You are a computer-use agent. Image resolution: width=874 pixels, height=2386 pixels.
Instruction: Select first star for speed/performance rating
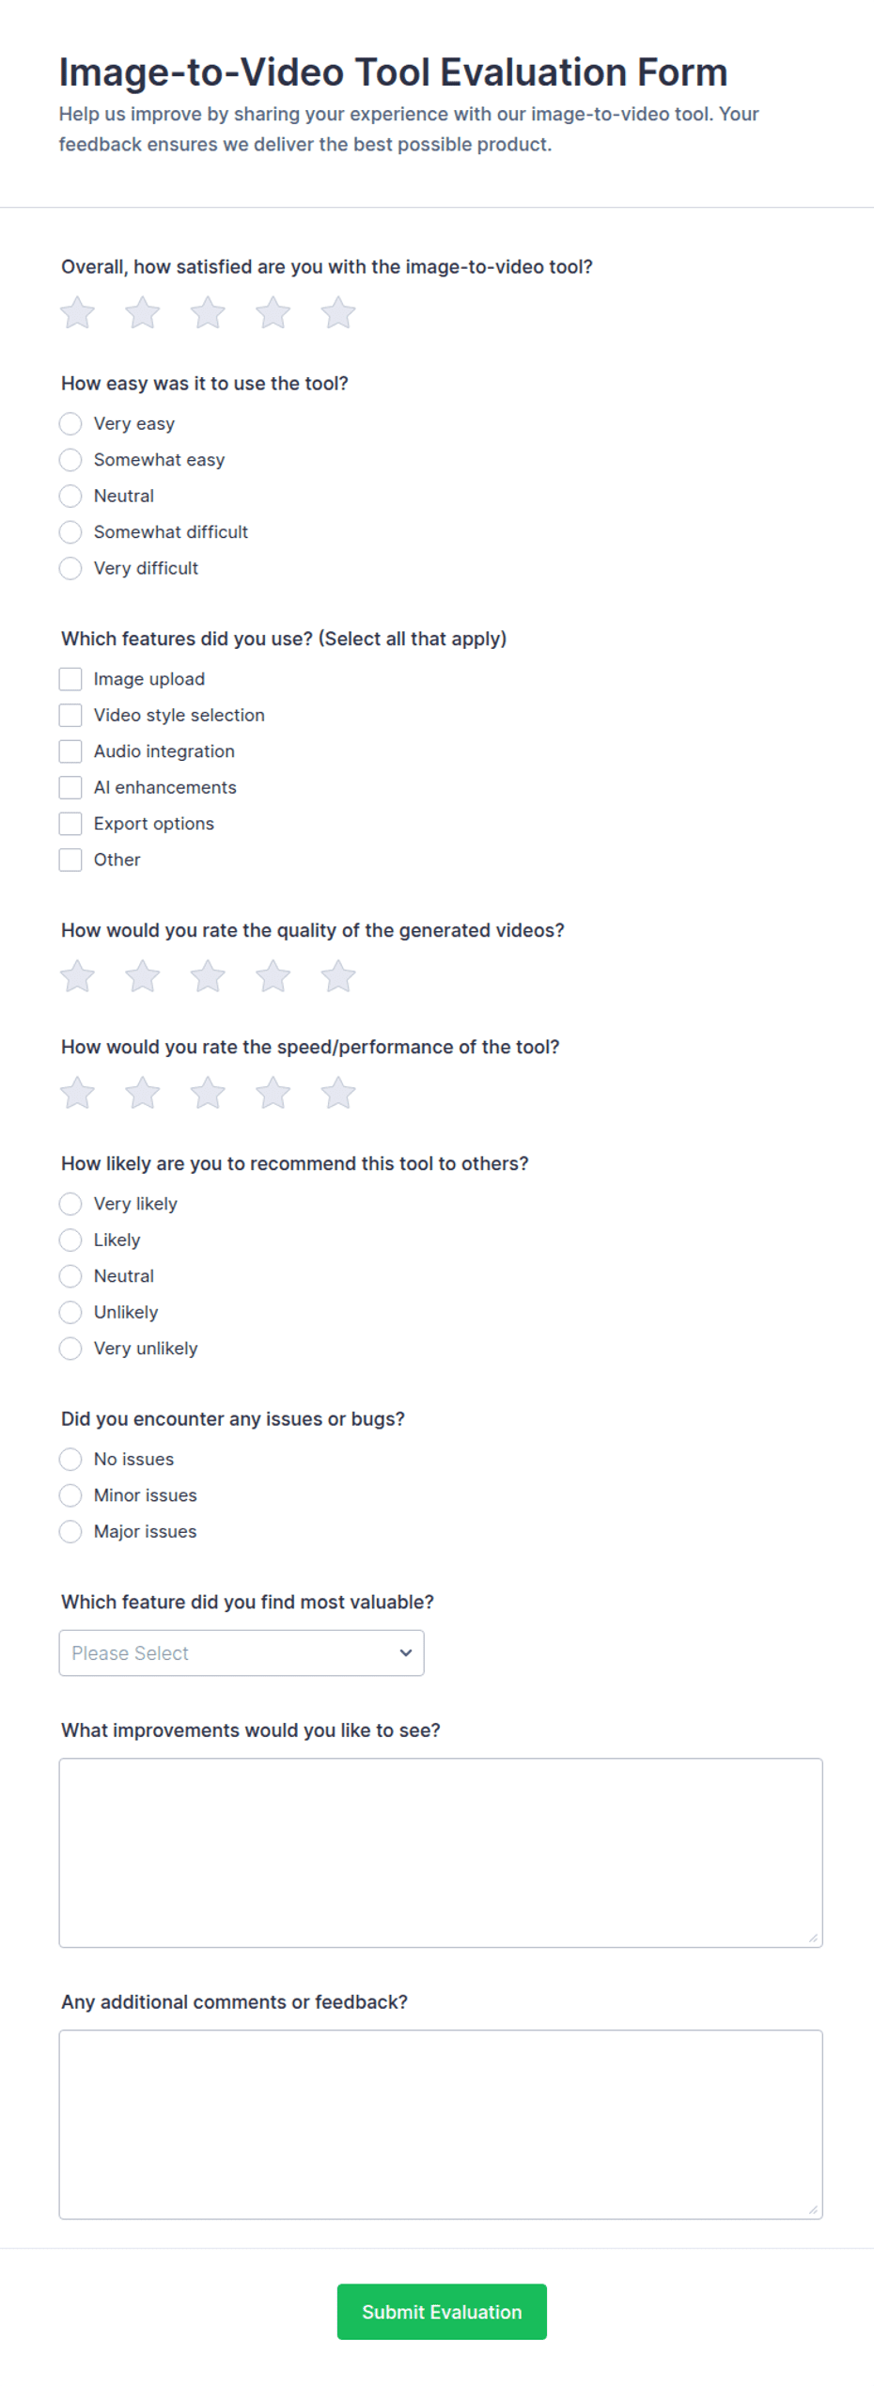point(77,1093)
